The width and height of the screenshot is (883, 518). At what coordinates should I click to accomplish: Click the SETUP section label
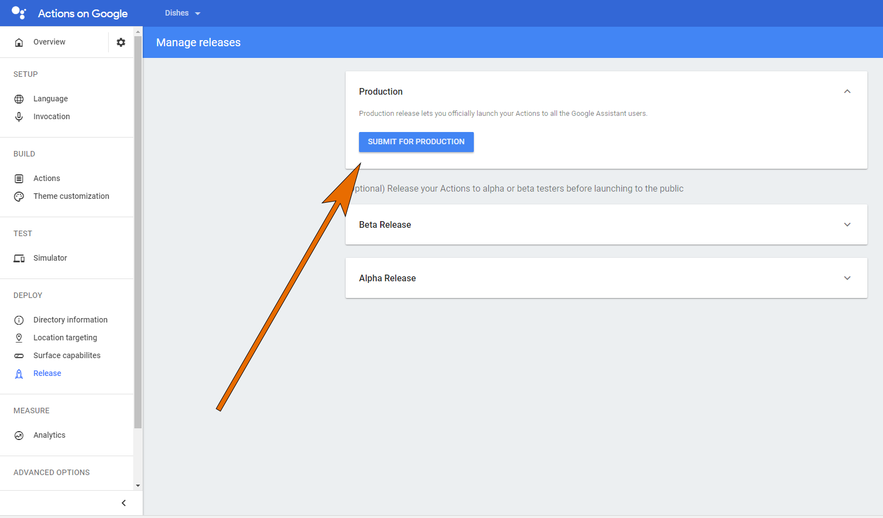(26, 74)
